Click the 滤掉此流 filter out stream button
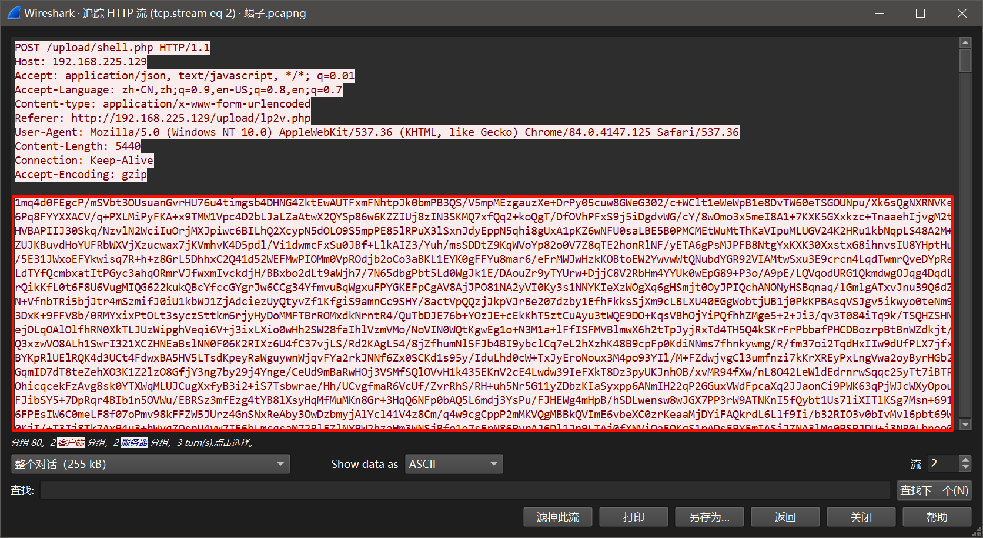Viewport: 983px width, 538px height. [x=557, y=517]
